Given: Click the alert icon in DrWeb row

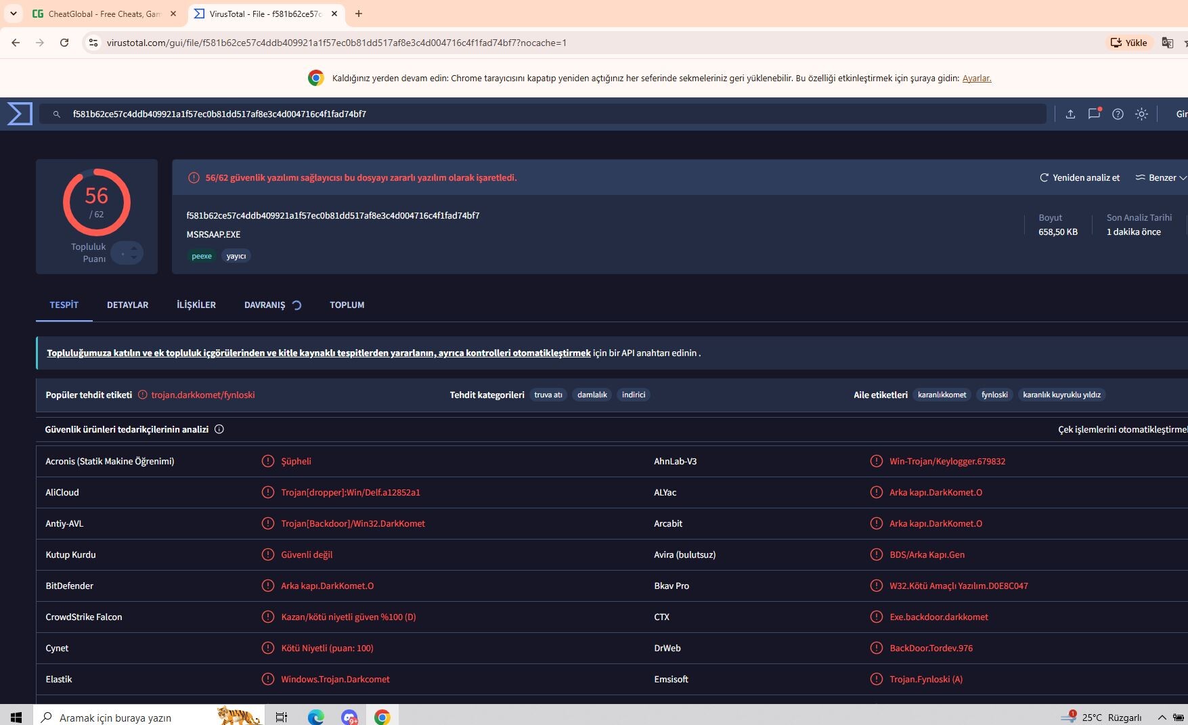Looking at the screenshot, I should [877, 648].
